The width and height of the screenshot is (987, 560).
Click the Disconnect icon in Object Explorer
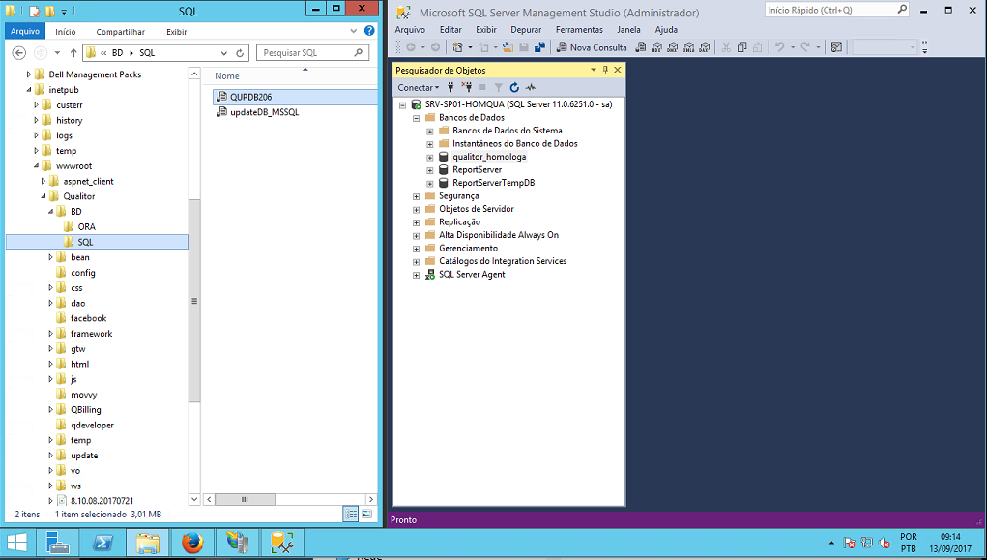coord(467,88)
